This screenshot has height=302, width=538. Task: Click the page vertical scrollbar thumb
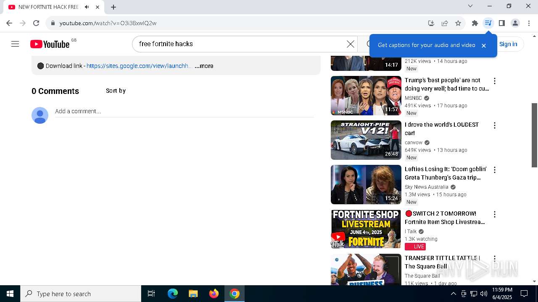coord(534,135)
